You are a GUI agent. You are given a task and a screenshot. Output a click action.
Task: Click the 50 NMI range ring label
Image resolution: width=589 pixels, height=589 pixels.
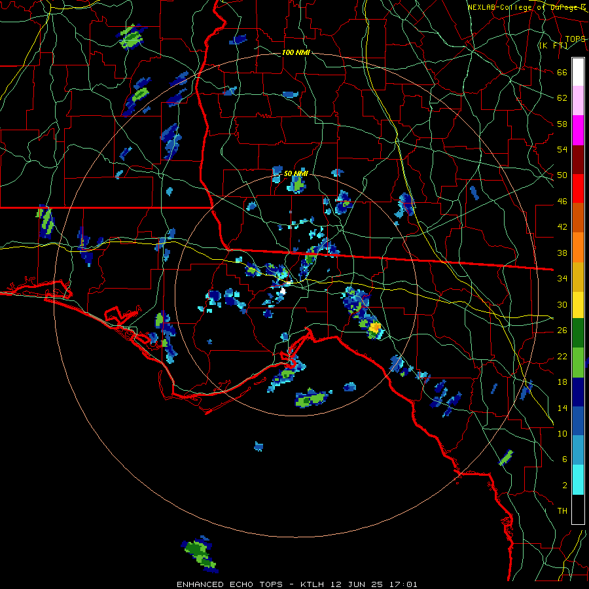point(296,173)
